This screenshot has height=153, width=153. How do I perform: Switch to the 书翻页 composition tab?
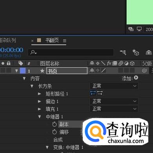click(52, 40)
